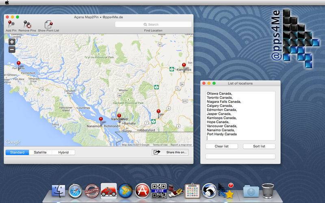Click the Tofino label on the map

click(55, 125)
